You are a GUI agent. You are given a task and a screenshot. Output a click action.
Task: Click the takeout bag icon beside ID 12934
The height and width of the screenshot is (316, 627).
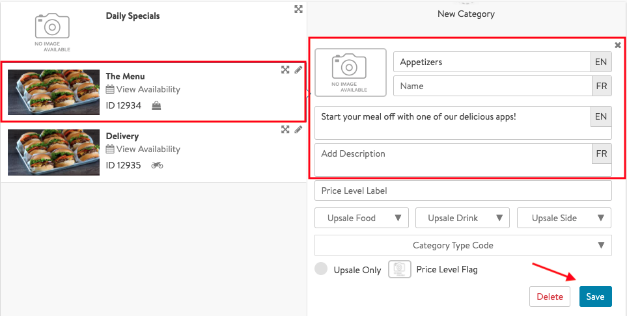pos(156,106)
